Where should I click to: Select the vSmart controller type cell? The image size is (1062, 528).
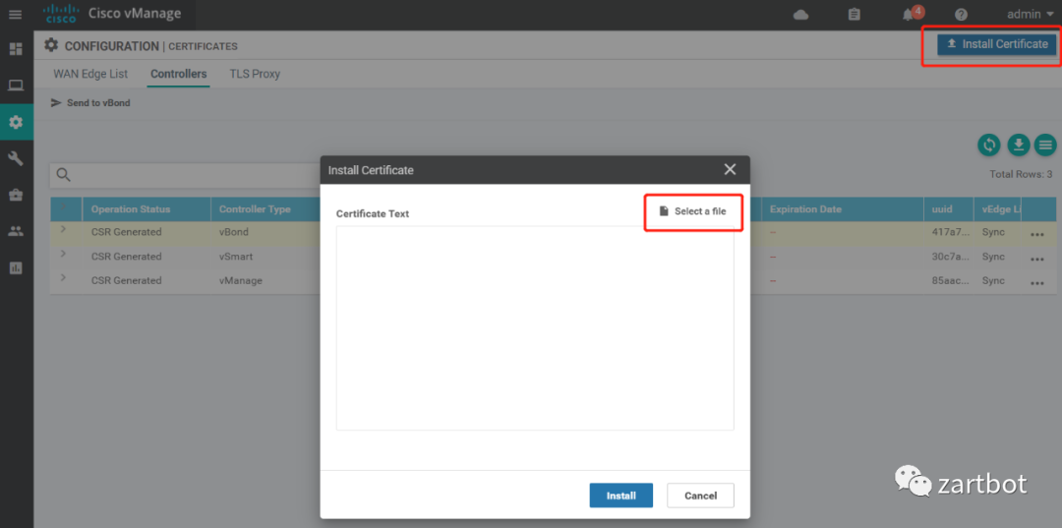(x=237, y=256)
